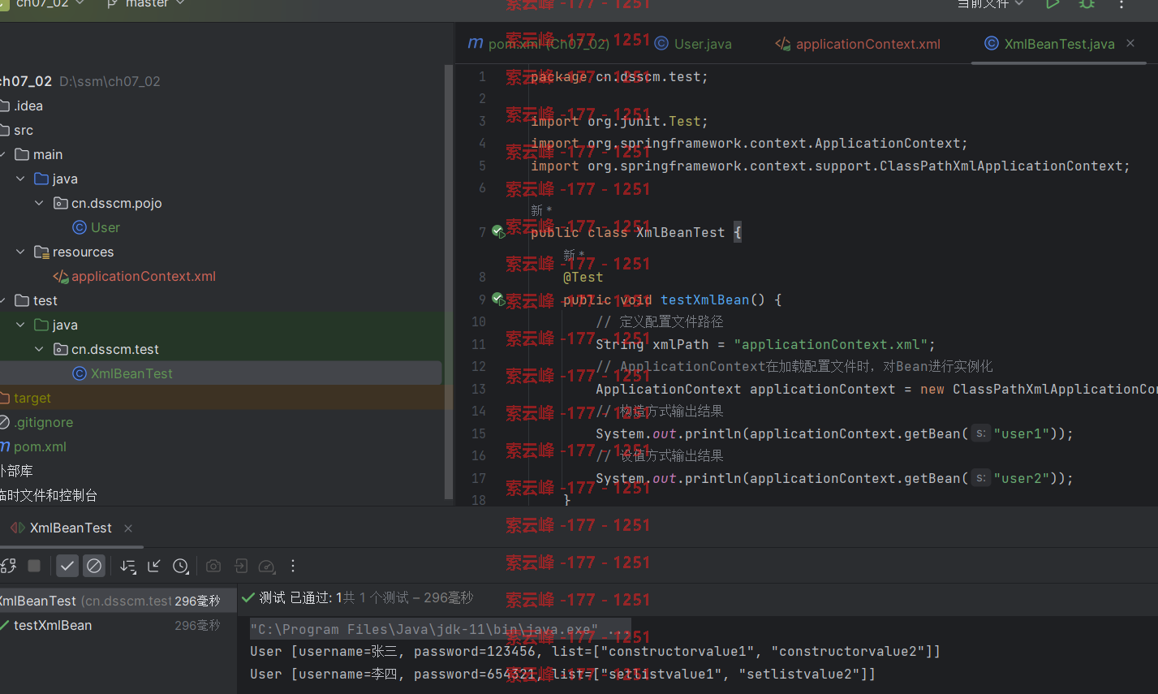
Task: Select the test folder in project tree
Action: [x=37, y=300]
